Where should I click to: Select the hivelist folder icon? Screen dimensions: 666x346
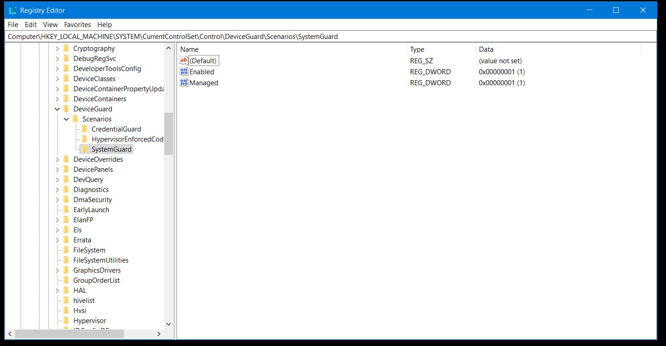point(66,301)
